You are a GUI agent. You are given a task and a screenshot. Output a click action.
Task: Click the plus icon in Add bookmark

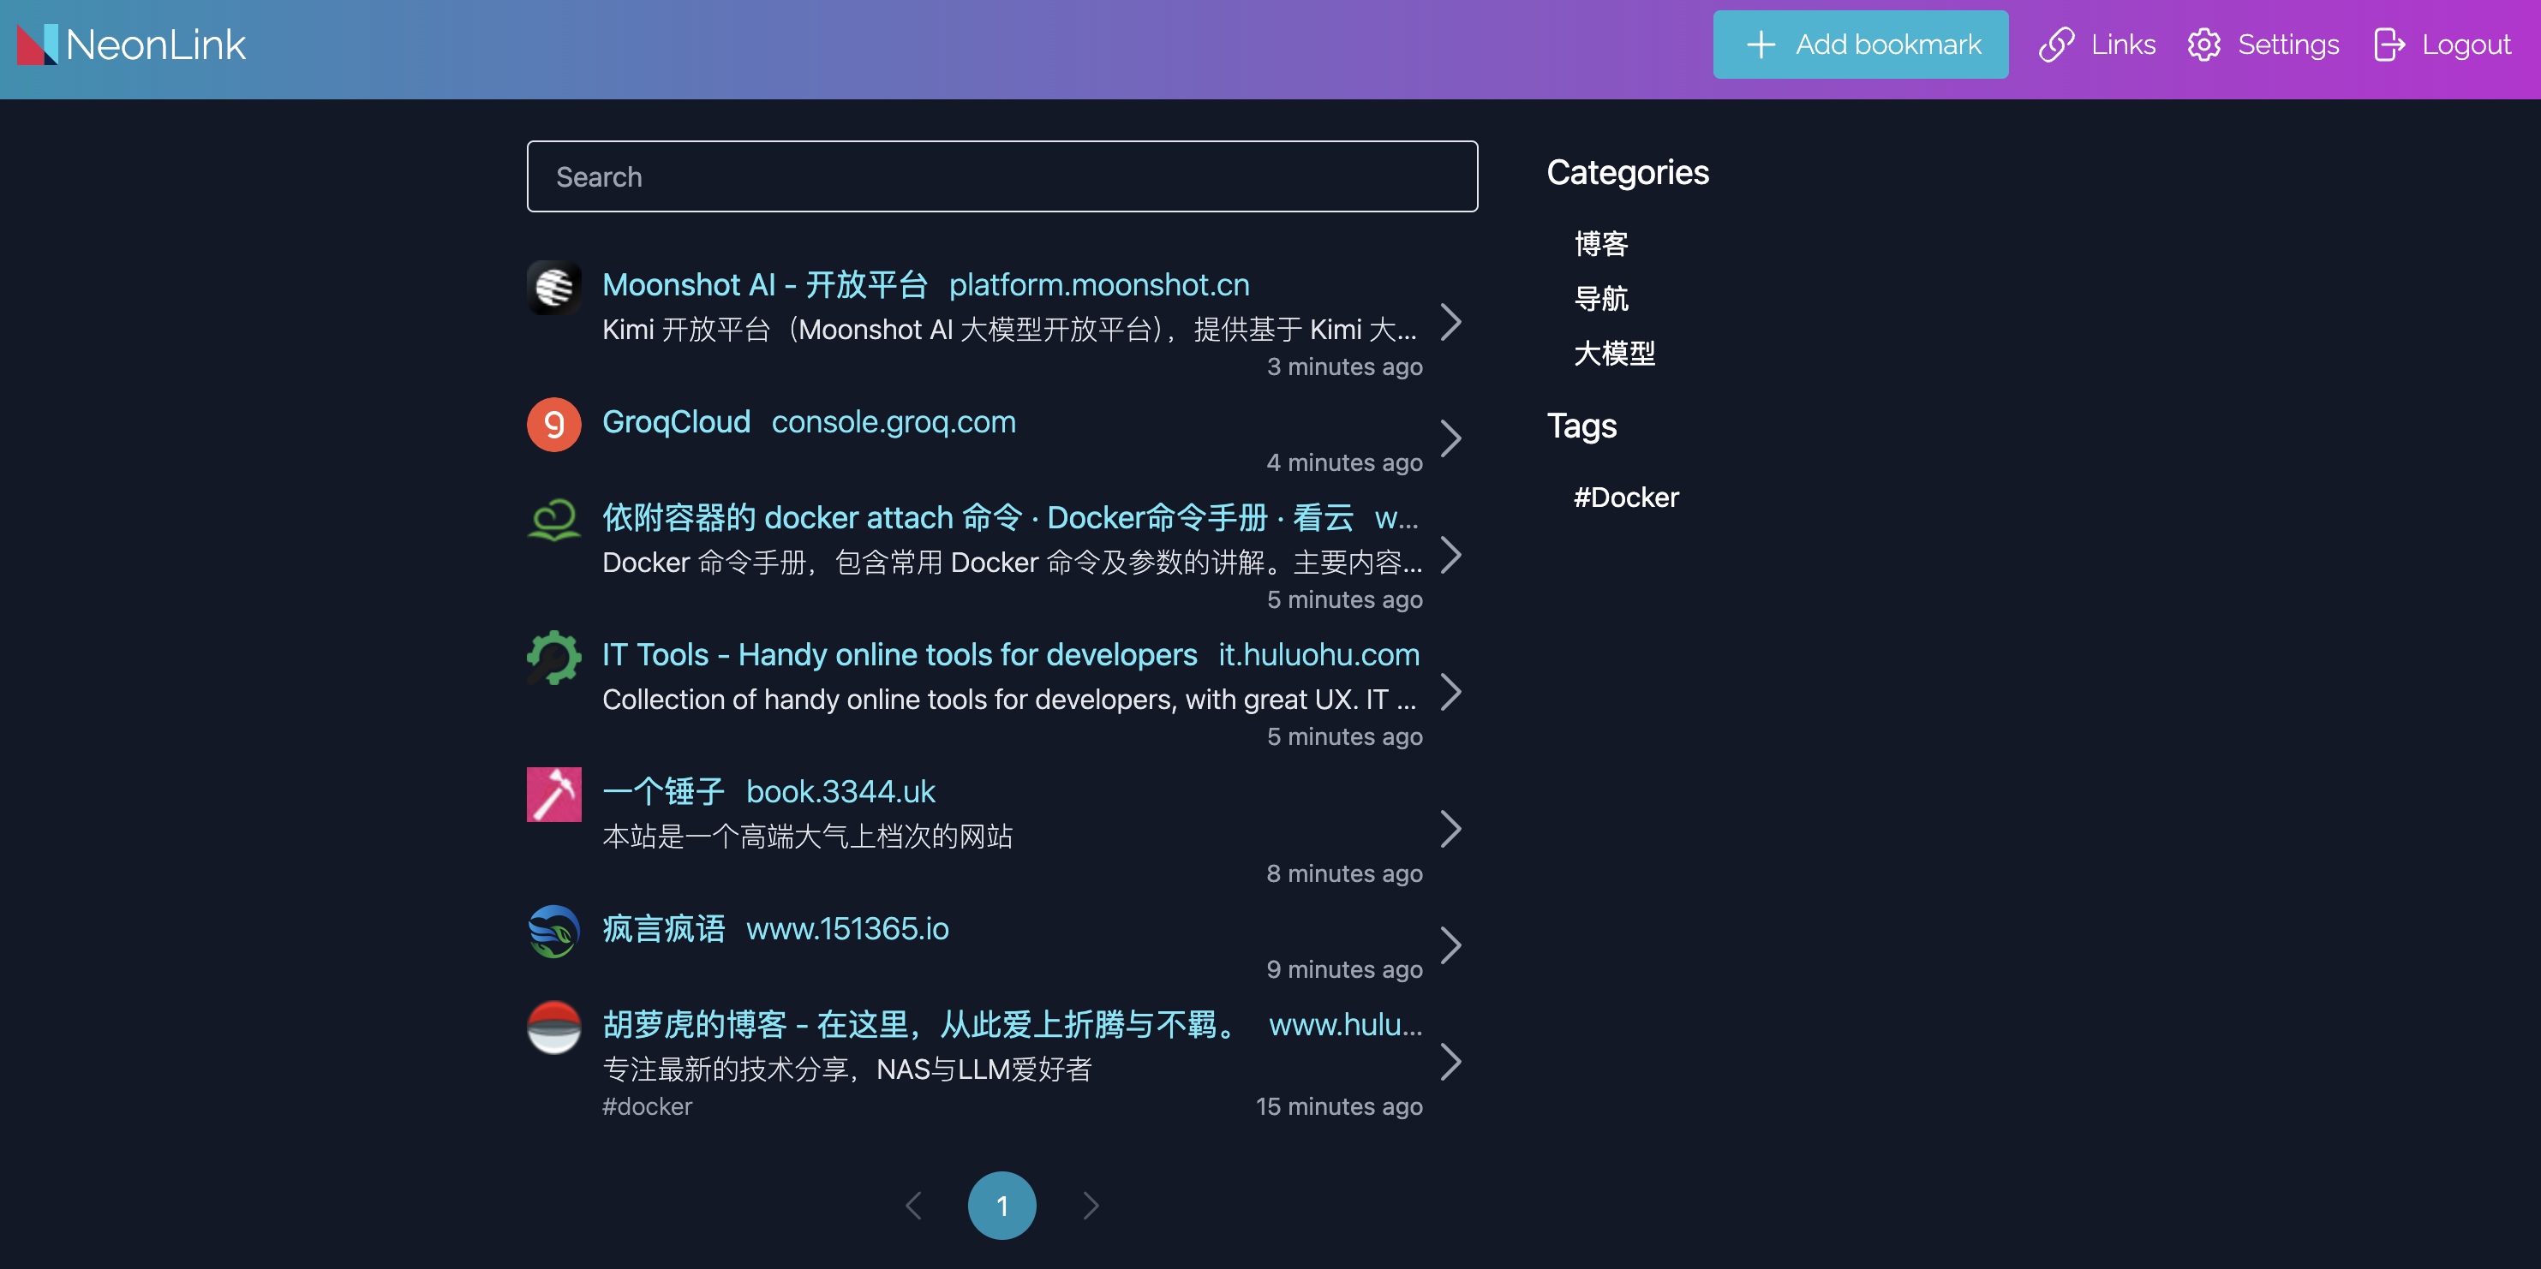(1761, 45)
